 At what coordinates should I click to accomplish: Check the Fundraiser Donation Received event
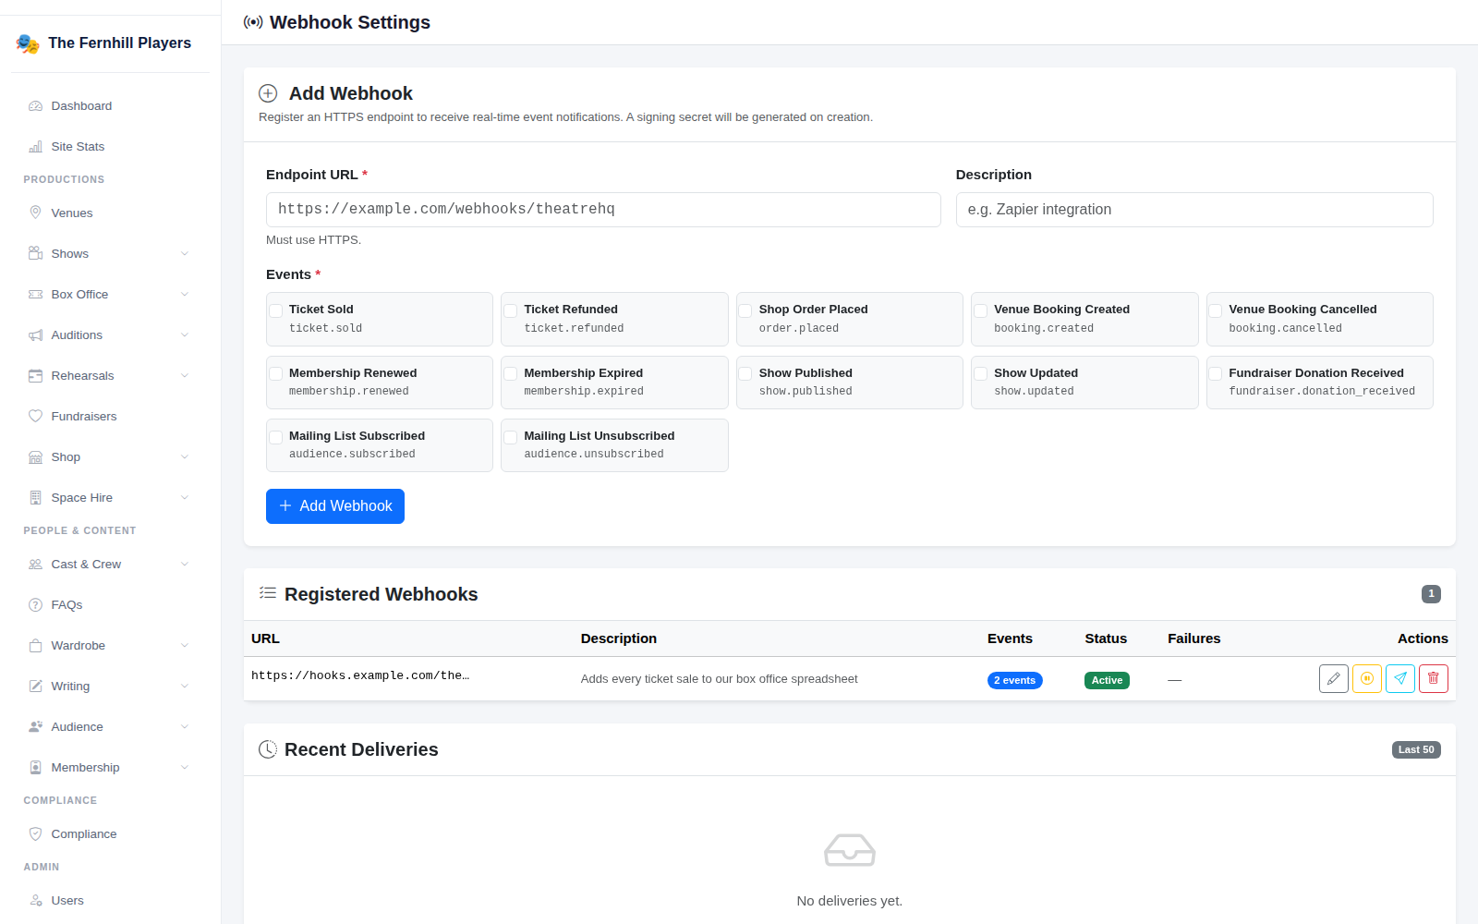1216,374
